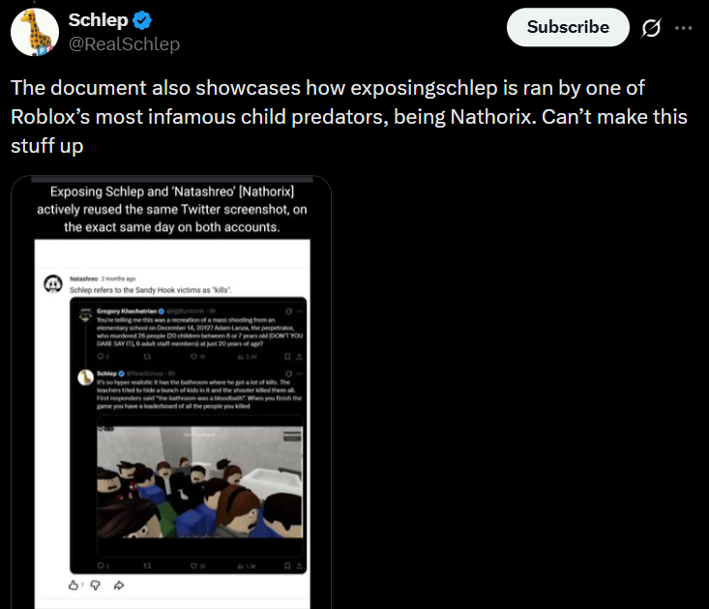This screenshot has width=709, height=609.
Task: Click the thumbs-up icon under Natashreo's comment
Action: pyautogui.click(x=73, y=585)
